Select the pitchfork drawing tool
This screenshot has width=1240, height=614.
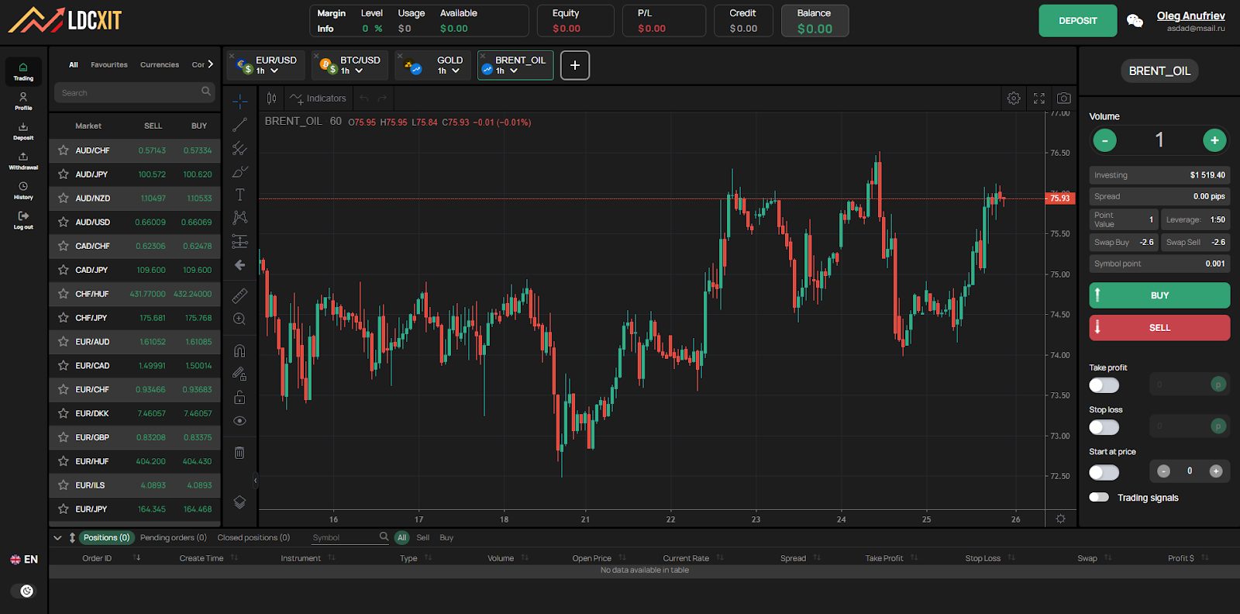(x=240, y=148)
